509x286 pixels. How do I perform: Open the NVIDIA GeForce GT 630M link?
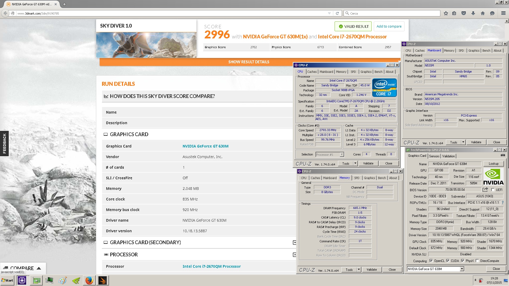coord(205,146)
